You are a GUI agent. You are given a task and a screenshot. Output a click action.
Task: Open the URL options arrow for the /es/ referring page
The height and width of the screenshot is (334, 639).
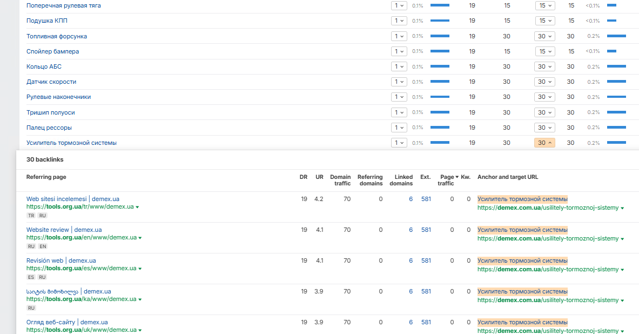click(140, 269)
